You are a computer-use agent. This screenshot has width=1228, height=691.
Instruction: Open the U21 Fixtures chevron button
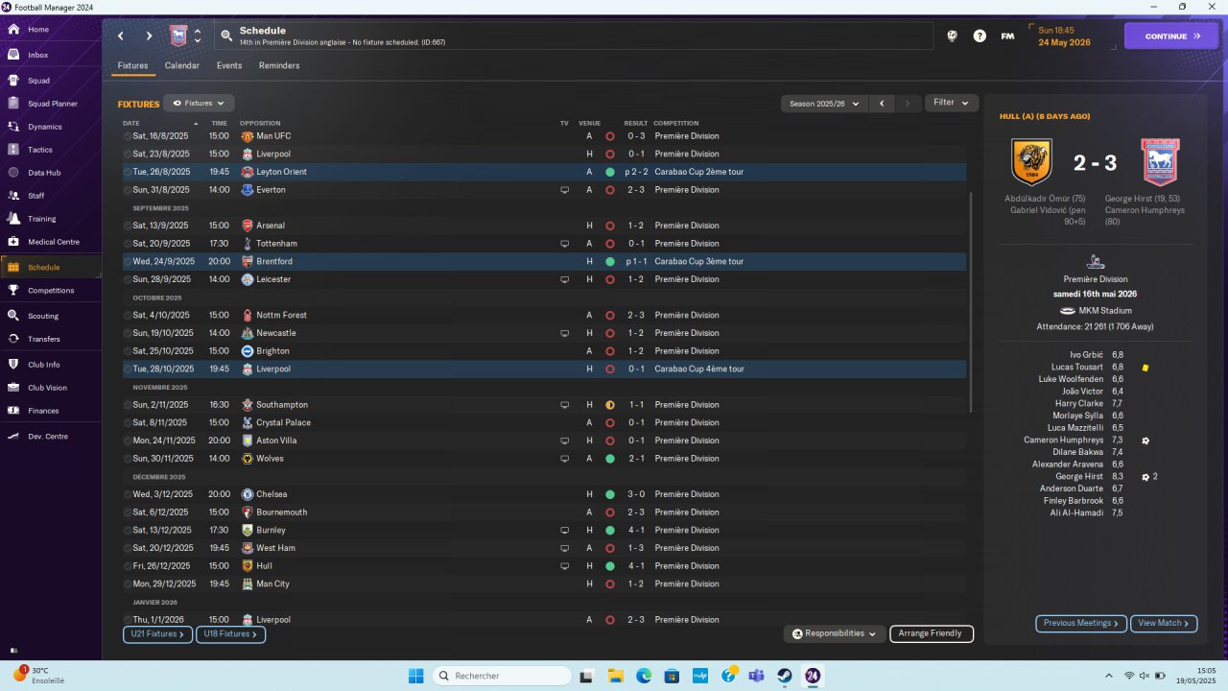click(x=157, y=634)
